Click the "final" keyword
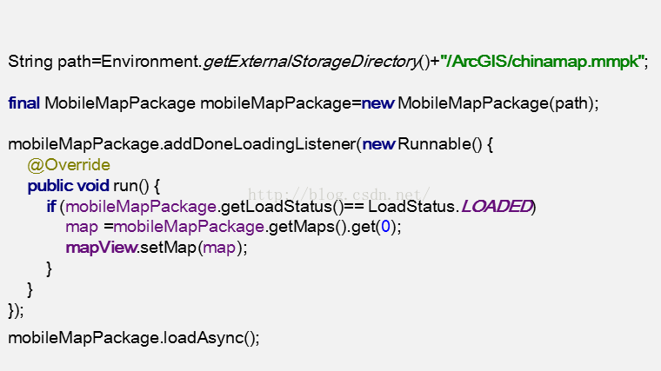This screenshot has width=661, height=371. click(23, 103)
